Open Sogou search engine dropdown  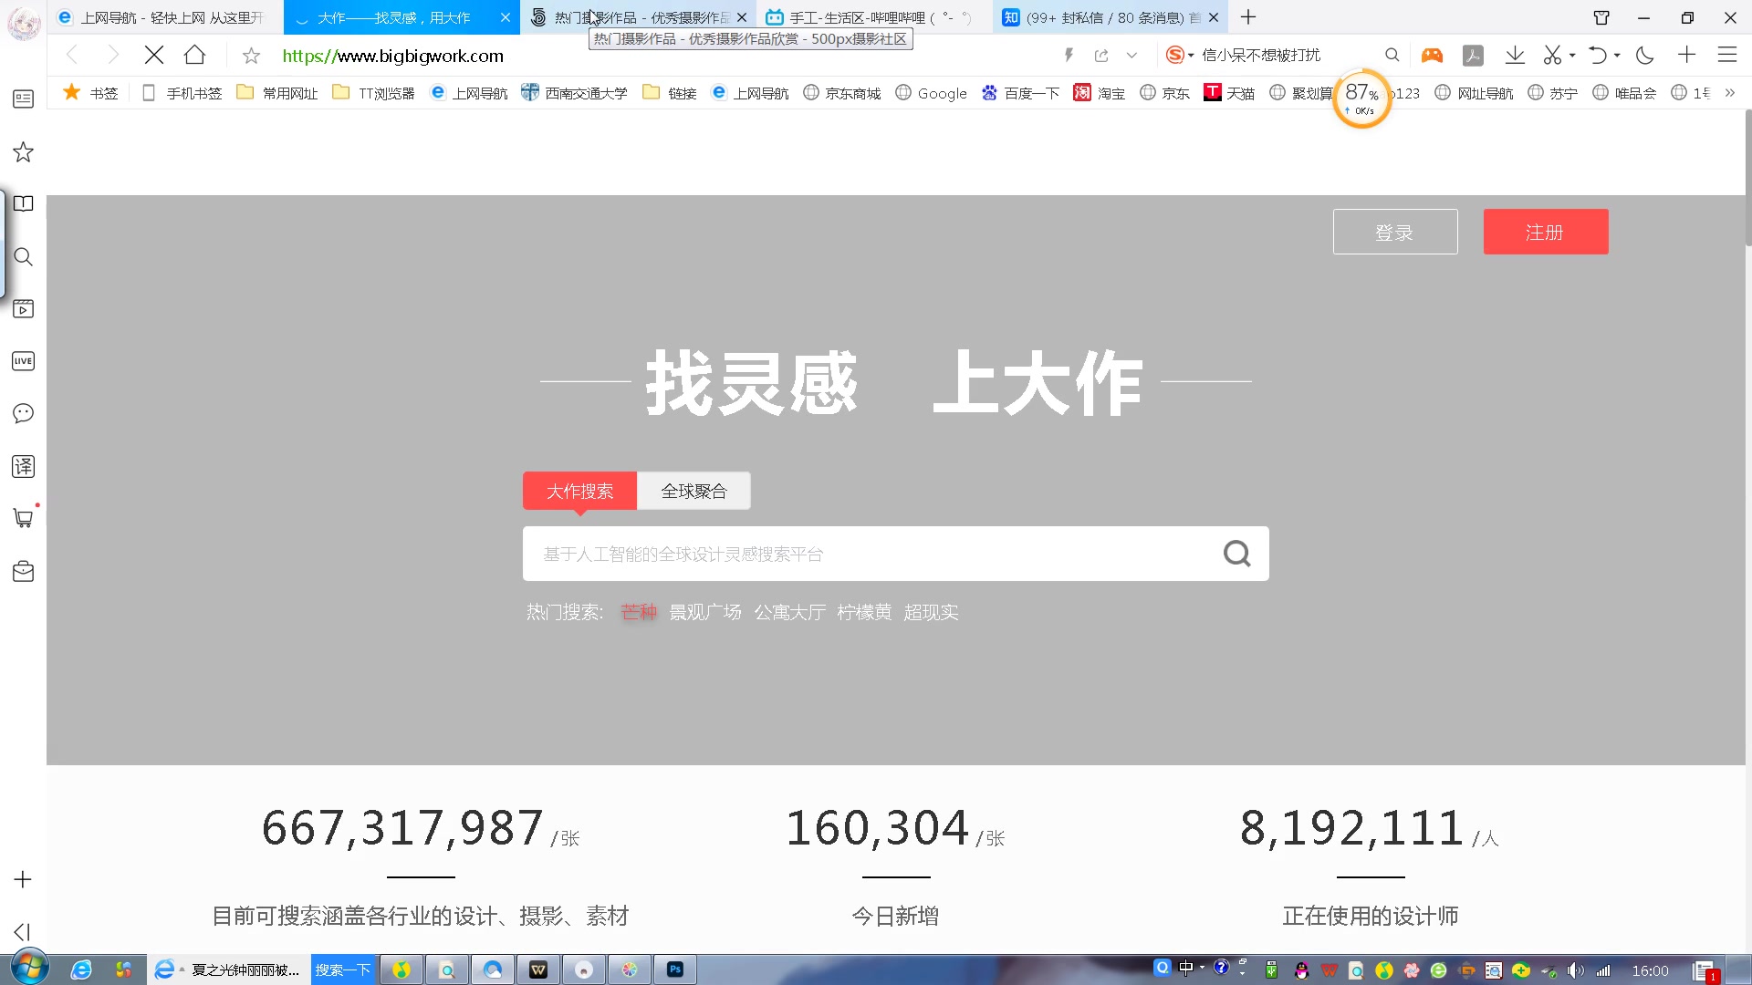[1180, 55]
